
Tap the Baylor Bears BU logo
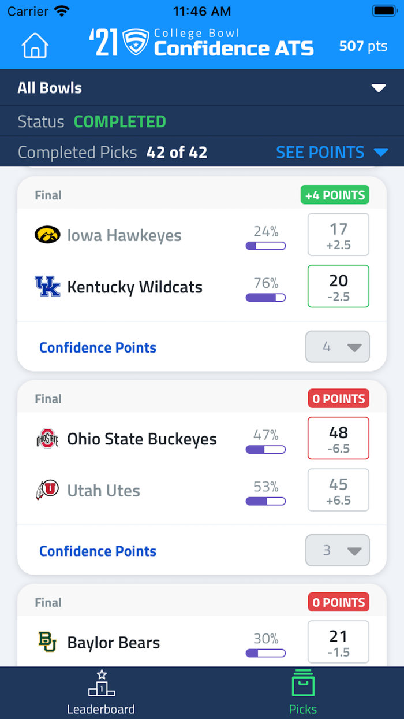click(x=47, y=642)
